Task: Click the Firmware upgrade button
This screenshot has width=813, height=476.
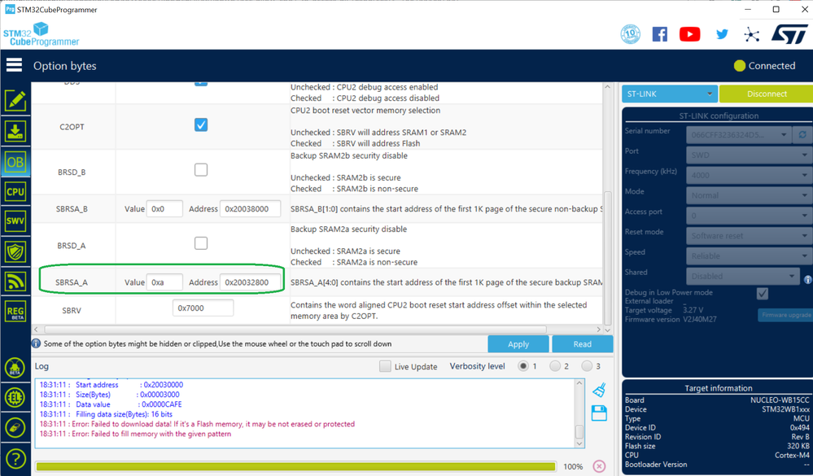Action: [x=785, y=315]
